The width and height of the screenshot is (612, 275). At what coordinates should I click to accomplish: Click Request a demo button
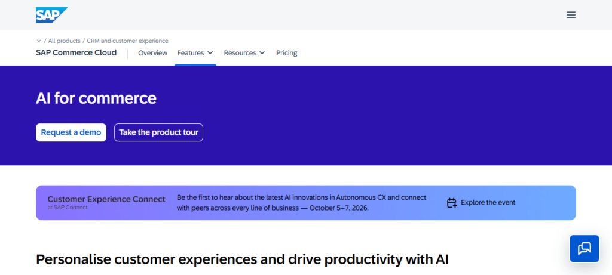click(71, 132)
